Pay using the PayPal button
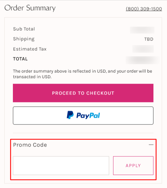 click(x=83, y=116)
